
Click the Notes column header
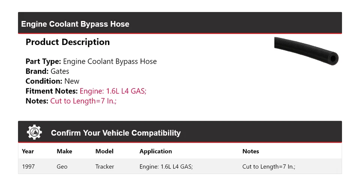pyautogui.click(x=250, y=151)
